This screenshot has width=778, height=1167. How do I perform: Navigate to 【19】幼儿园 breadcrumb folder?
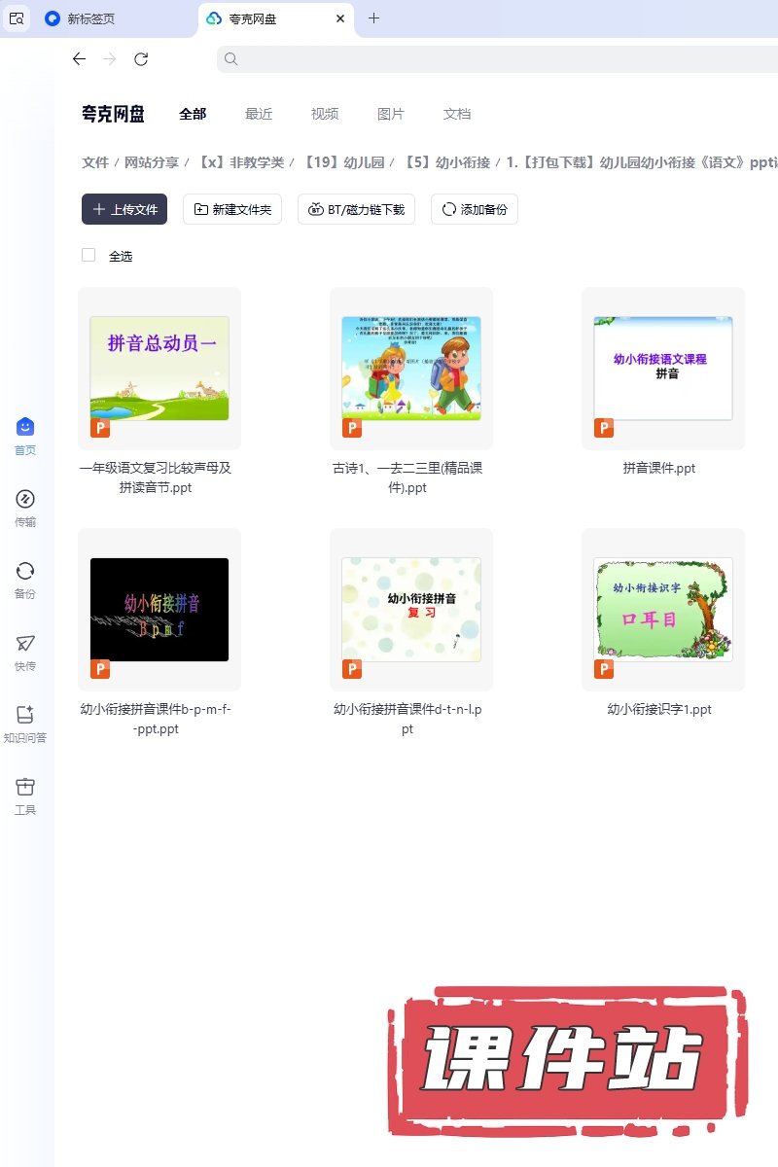click(x=344, y=162)
